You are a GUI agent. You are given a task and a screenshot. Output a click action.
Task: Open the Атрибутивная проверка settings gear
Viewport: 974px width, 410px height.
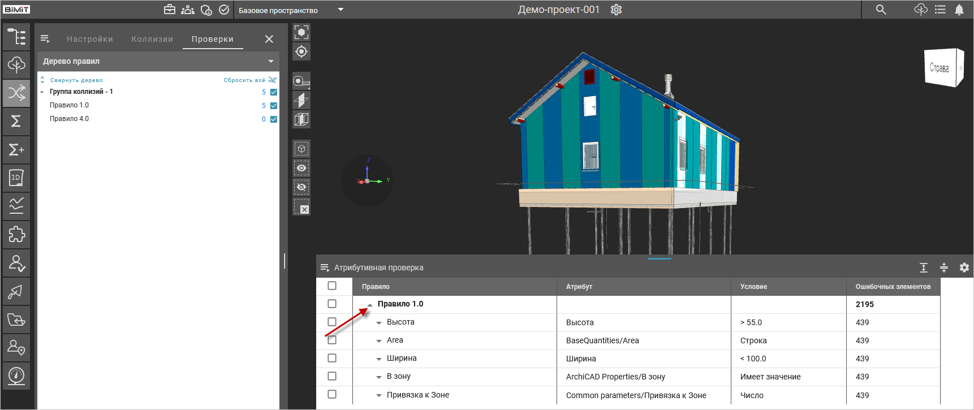[x=964, y=267]
